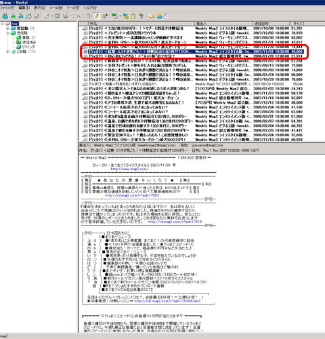Click the blue mailbox receive toolbar icon
Screen dimensions: 325x339
pyautogui.click(x=21, y=16)
